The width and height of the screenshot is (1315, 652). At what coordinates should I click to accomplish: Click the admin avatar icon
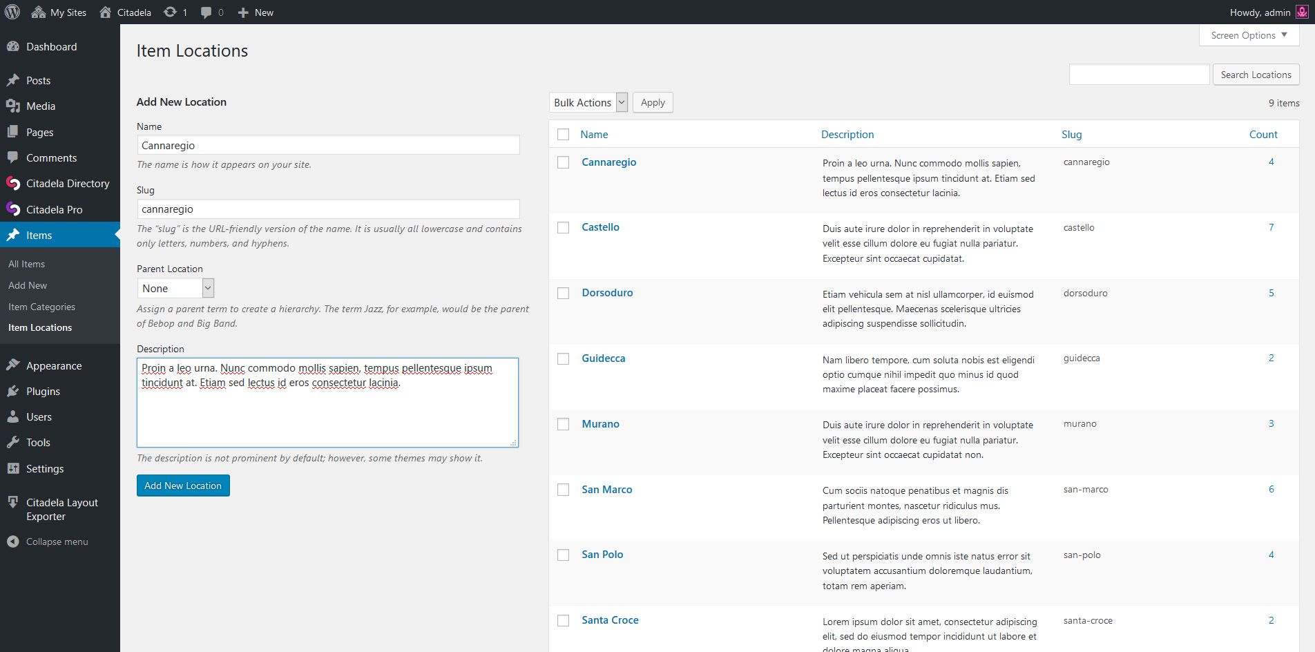tap(1301, 12)
